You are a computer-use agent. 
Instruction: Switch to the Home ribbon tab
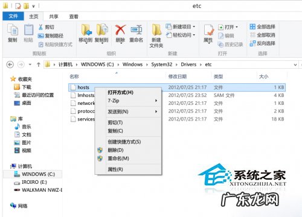[x=34, y=16]
